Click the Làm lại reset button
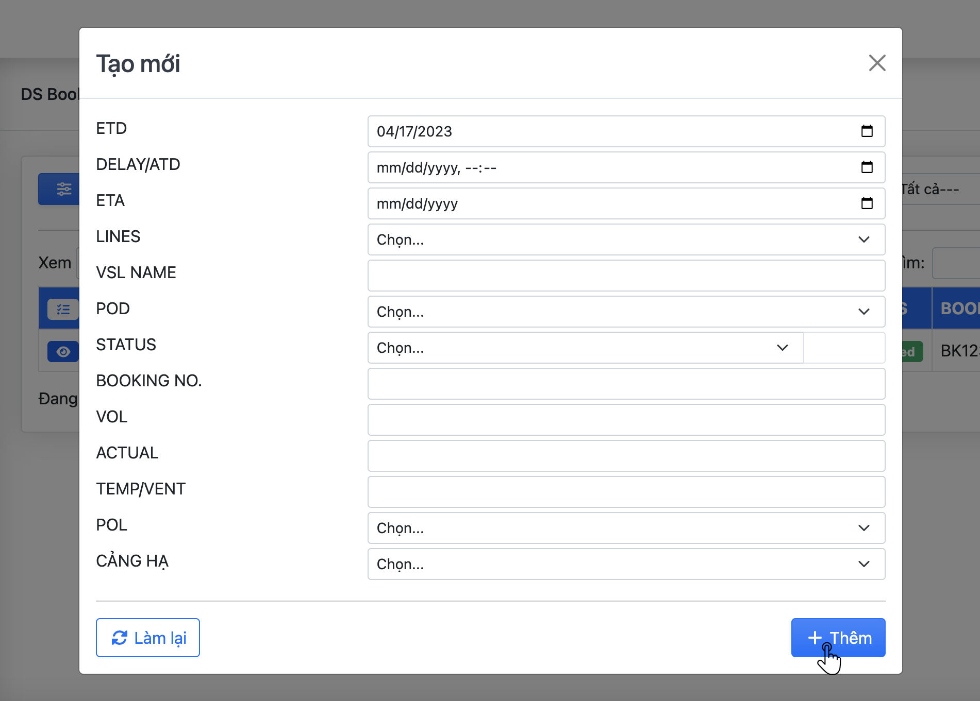Image resolution: width=980 pixels, height=701 pixels. (x=148, y=638)
